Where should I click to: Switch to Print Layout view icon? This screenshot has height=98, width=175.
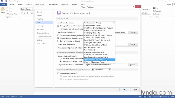[x=145, y=97]
